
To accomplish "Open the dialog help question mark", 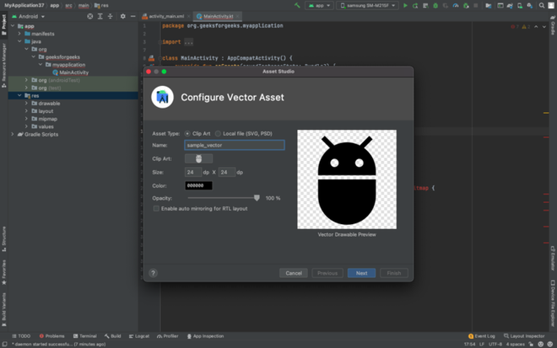I will pyautogui.click(x=153, y=273).
